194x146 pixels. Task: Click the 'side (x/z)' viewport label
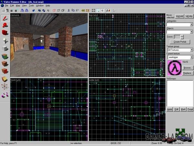(x=94, y=80)
